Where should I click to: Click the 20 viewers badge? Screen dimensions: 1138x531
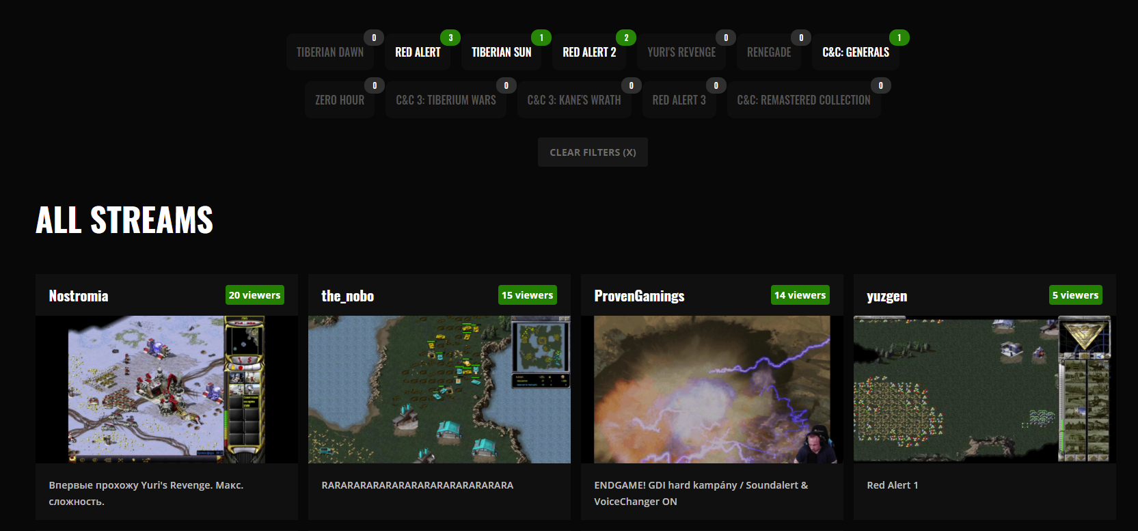(x=255, y=295)
